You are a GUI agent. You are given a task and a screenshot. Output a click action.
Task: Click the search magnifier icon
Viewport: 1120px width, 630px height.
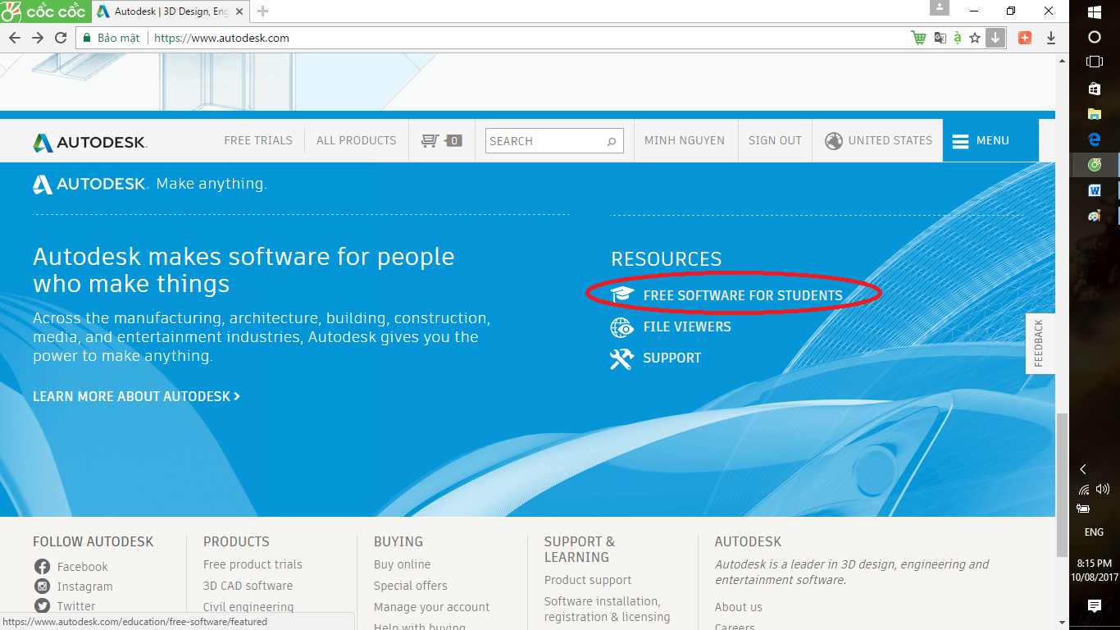tap(612, 141)
